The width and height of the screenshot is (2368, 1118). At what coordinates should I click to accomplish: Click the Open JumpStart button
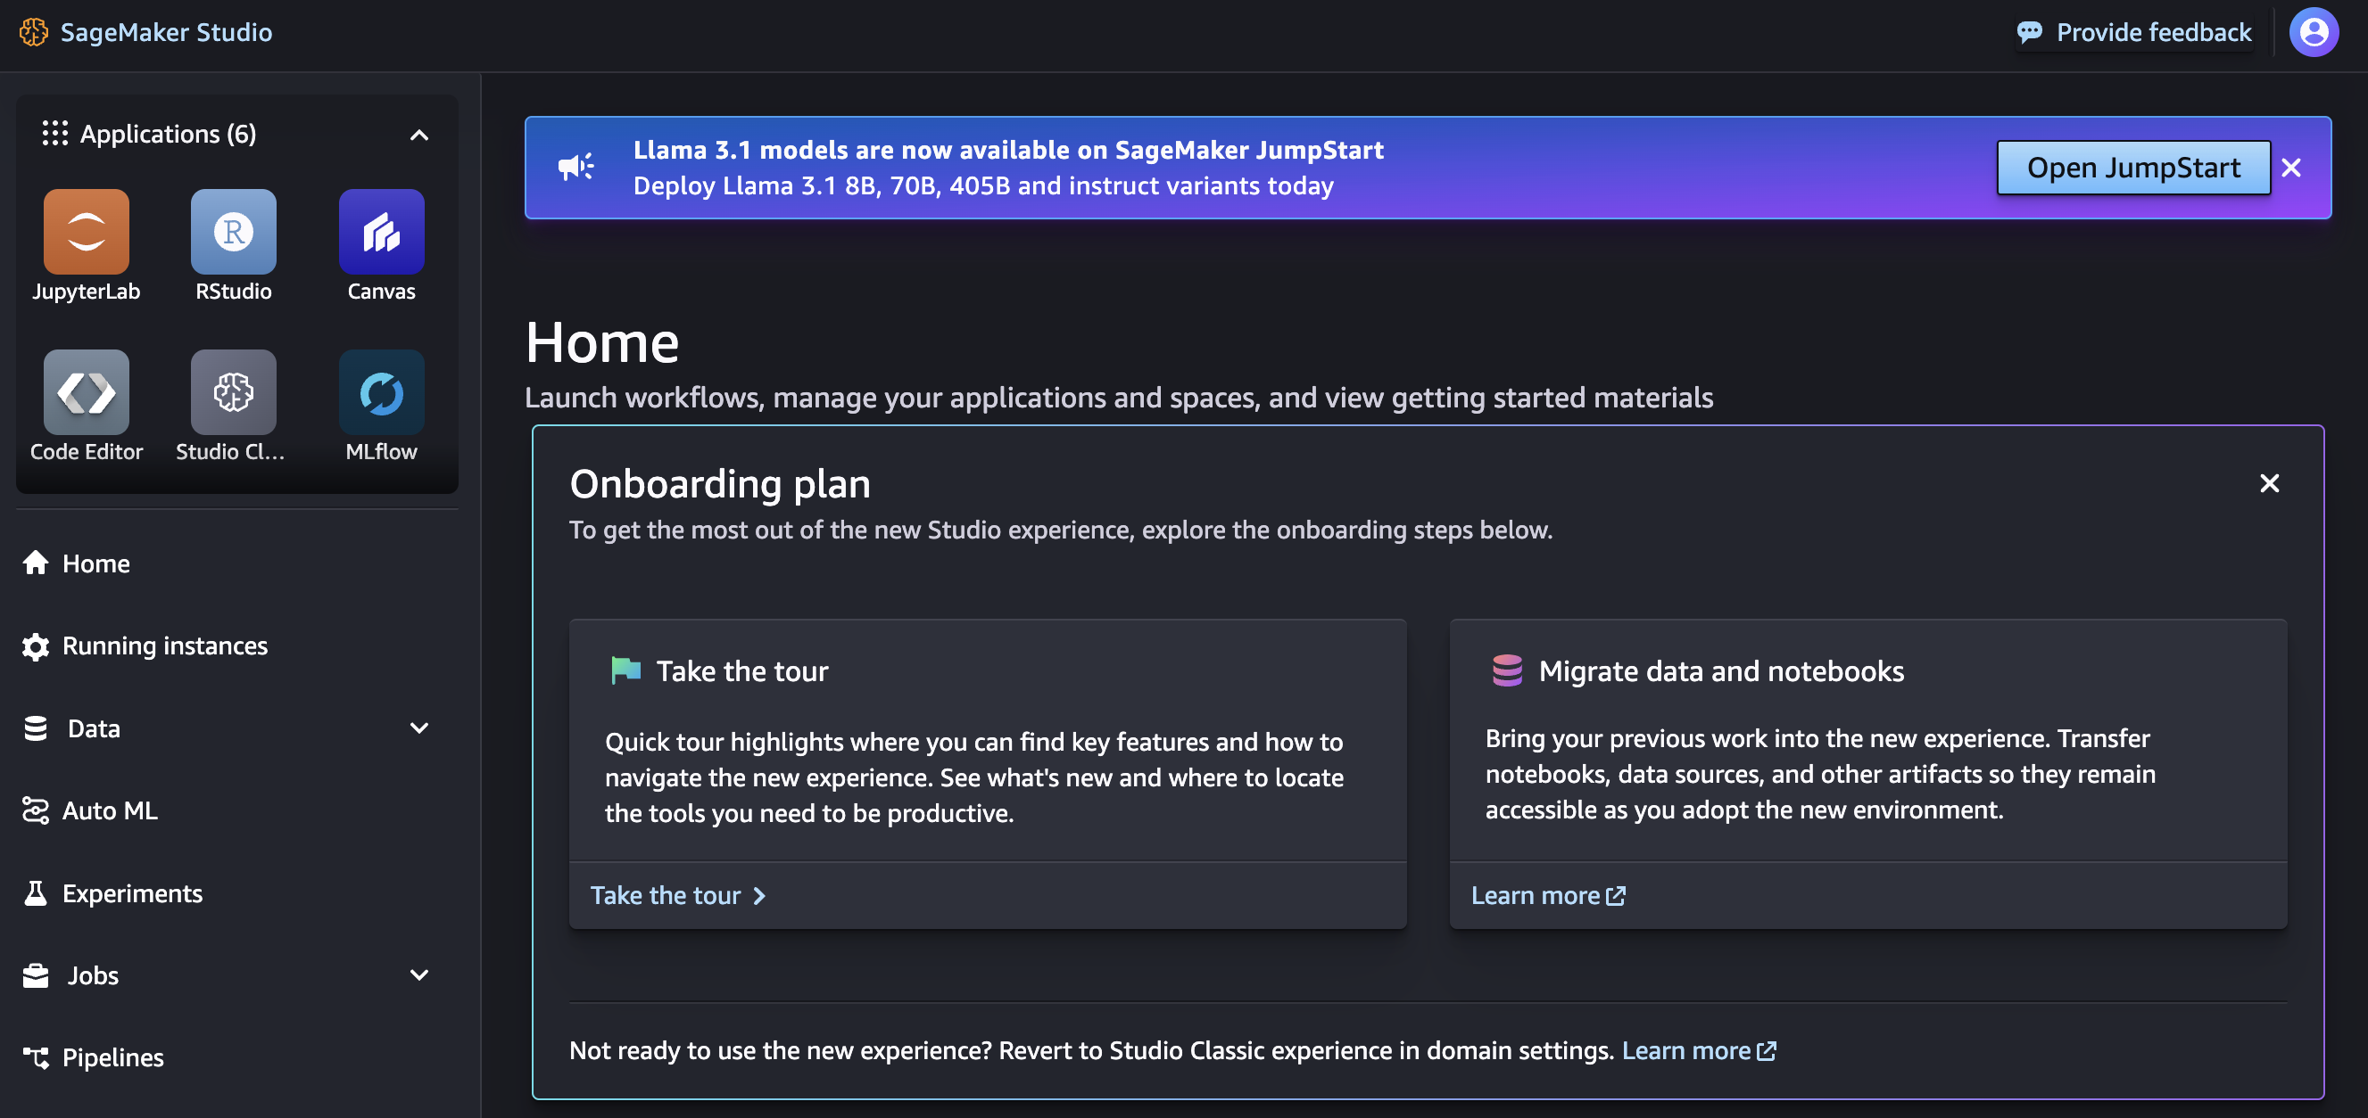(2132, 168)
